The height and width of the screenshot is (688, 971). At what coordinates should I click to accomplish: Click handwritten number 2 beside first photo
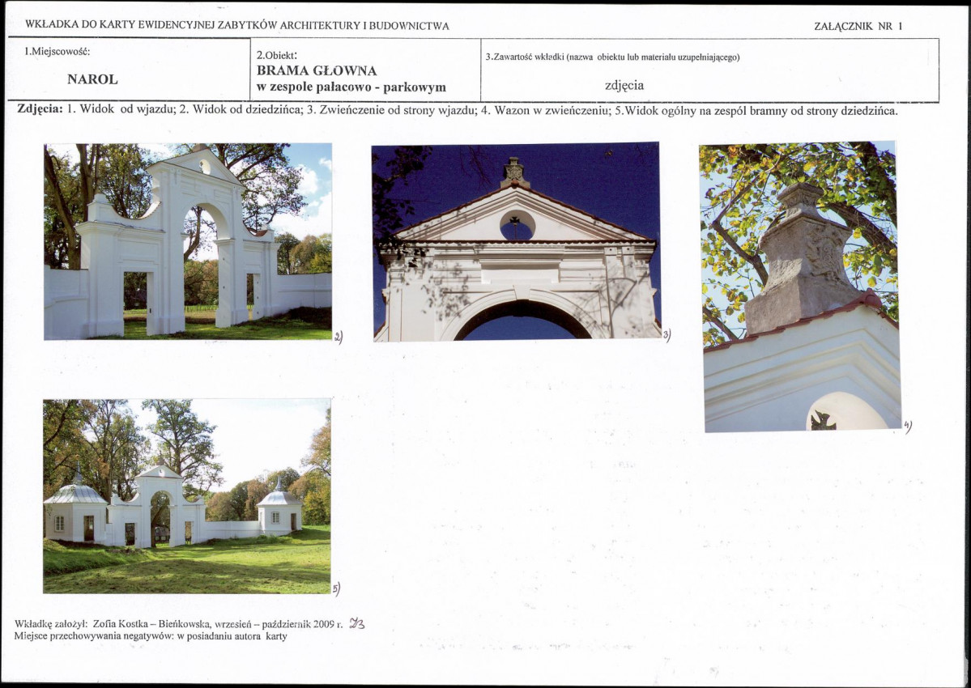pyautogui.click(x=339, y=338)
